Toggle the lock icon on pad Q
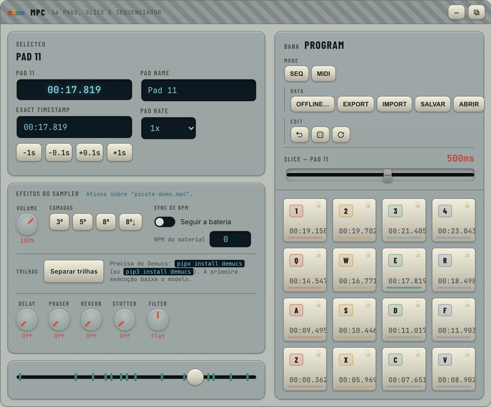The height and width of the screenshot is (407, 491). pyautogui.click(x=318, y=254)
